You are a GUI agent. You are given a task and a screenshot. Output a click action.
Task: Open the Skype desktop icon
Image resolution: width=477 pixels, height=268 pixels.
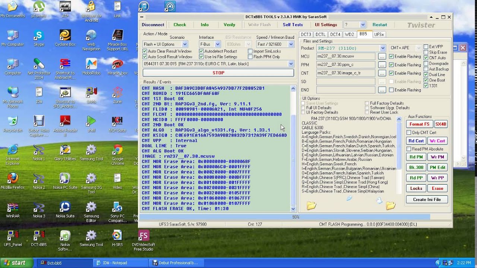[39, 38]
